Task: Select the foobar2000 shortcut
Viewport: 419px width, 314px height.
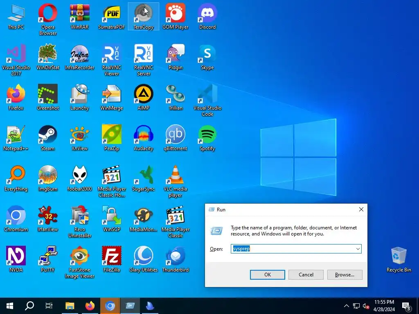Action: tap(80, 179)
